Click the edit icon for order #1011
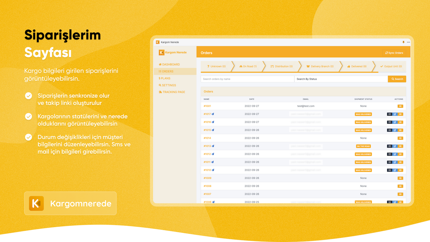 395,162
